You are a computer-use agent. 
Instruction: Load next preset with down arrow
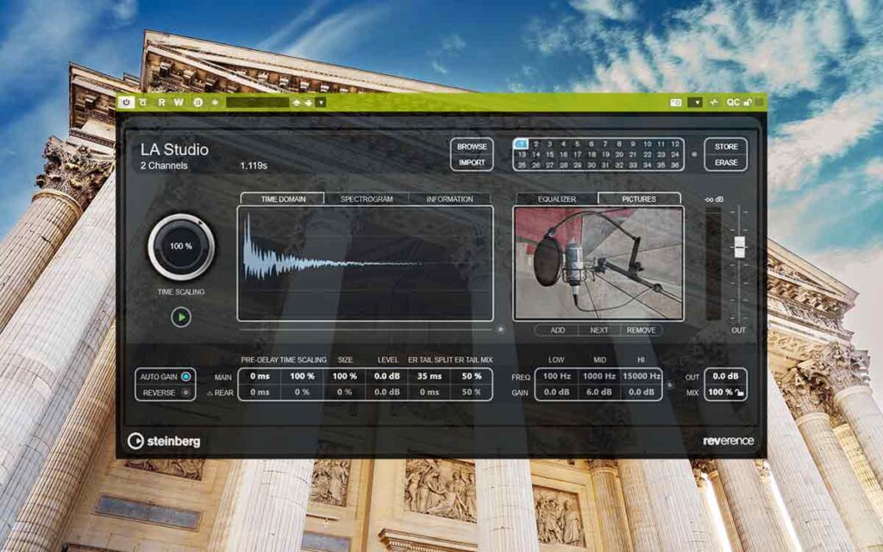[x=308, y=103]
